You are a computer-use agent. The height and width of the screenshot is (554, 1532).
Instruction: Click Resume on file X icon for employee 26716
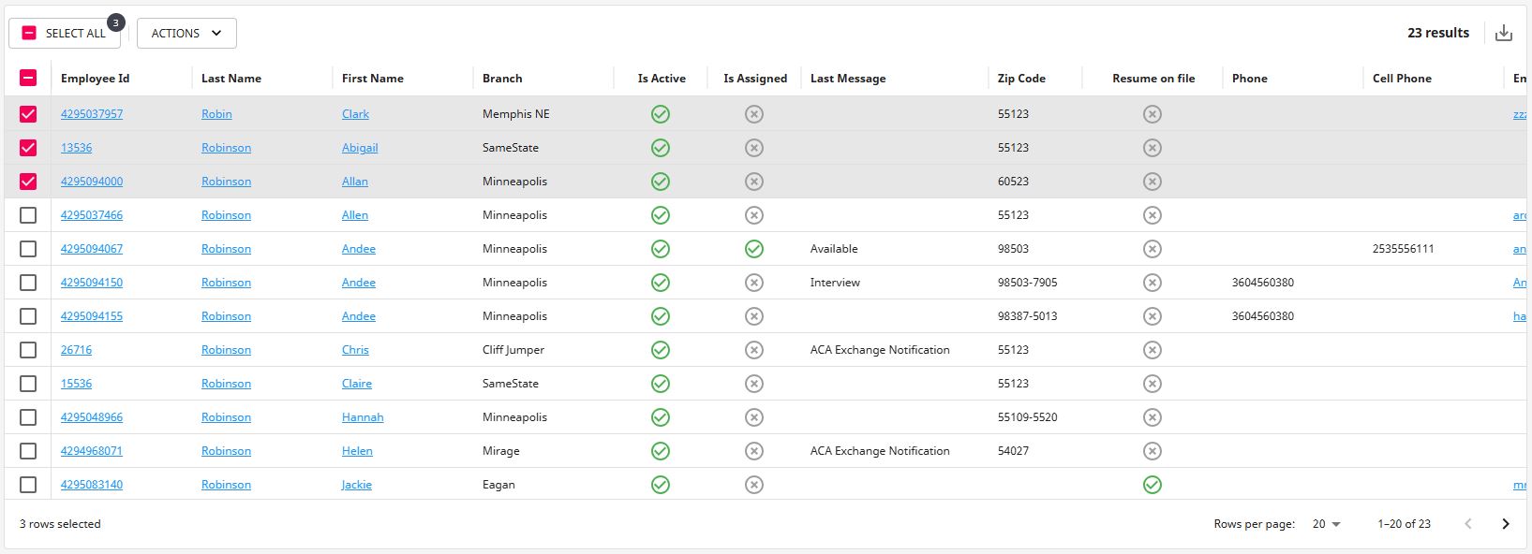pos(1153,350)
